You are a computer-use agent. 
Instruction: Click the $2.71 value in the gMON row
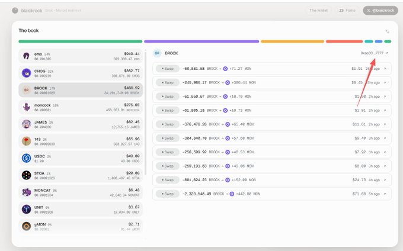tap(134, 224)
